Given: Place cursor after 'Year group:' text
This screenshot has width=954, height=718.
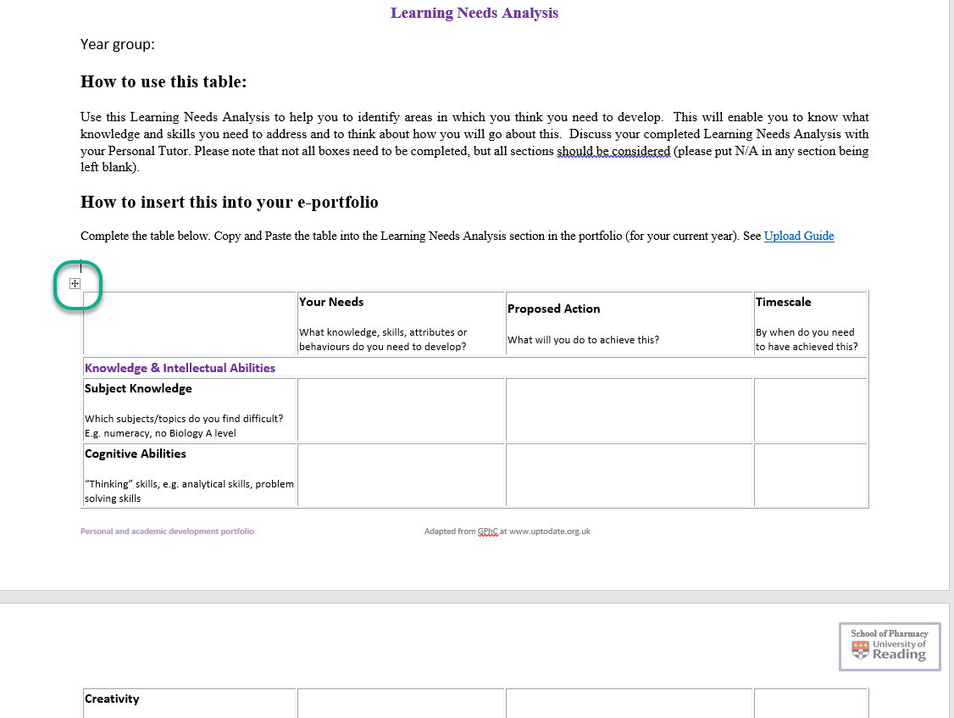Looking at the screenshot, I should point(156,44).
